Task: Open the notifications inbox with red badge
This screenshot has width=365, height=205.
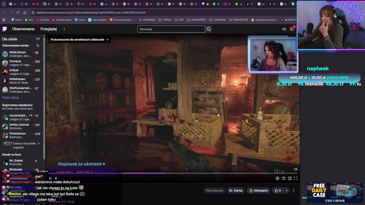Action: point(292,29)
